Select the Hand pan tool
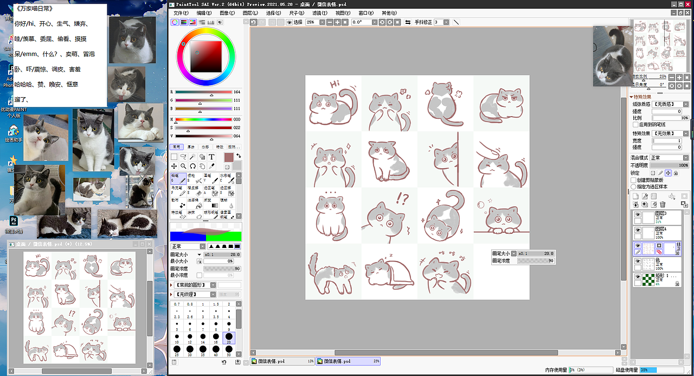This screenshot has height=376, width=694. tap(202, 166)
